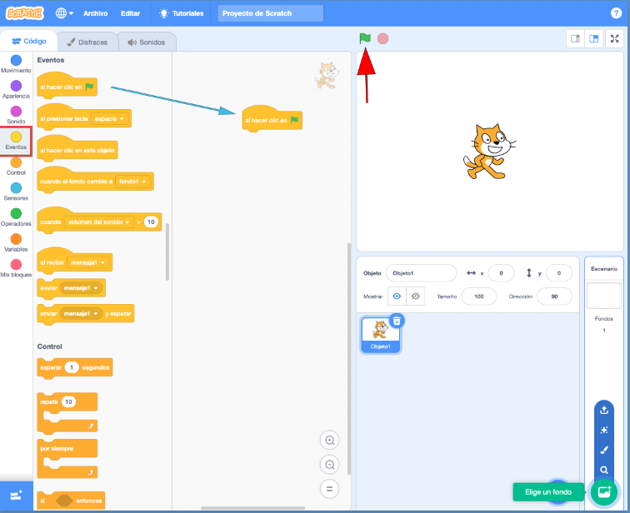
Task: Switch to the Disfraces tab
Action: [87, 42]
